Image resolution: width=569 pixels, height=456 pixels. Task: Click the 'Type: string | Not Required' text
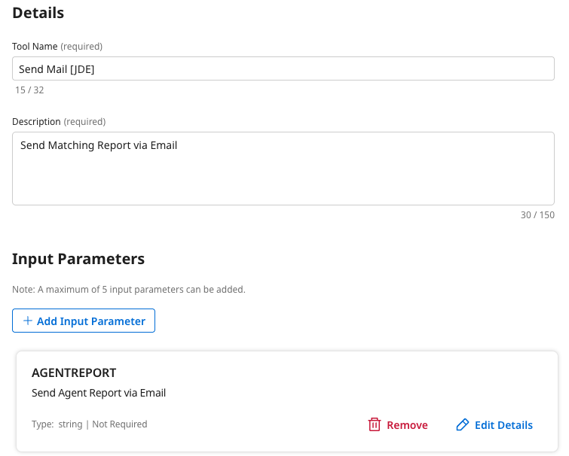click(x=89, y=424)
